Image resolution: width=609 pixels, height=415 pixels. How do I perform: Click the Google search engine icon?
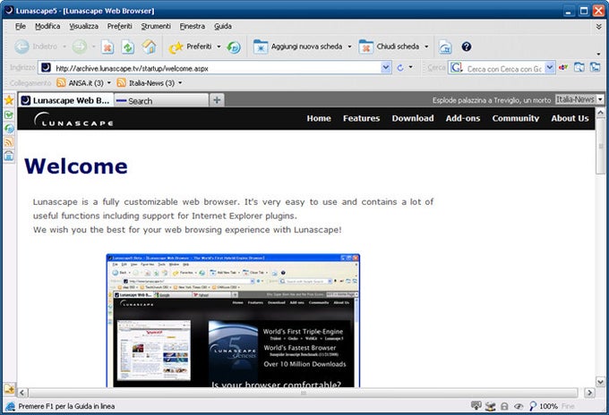pos(457,68)
